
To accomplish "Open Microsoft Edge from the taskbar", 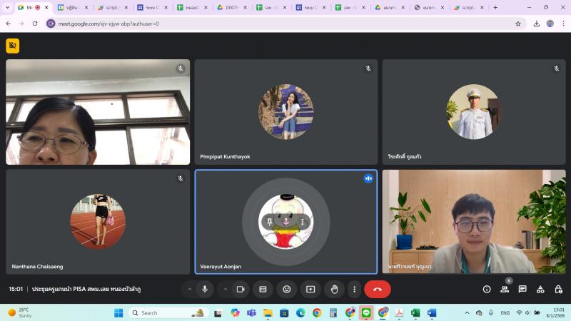I will [x=300, y=313].
